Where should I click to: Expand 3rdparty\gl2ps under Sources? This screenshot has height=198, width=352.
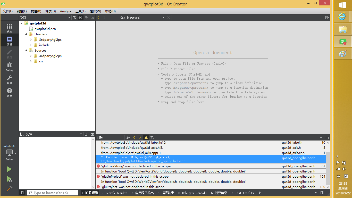click(x=31, y=56)
